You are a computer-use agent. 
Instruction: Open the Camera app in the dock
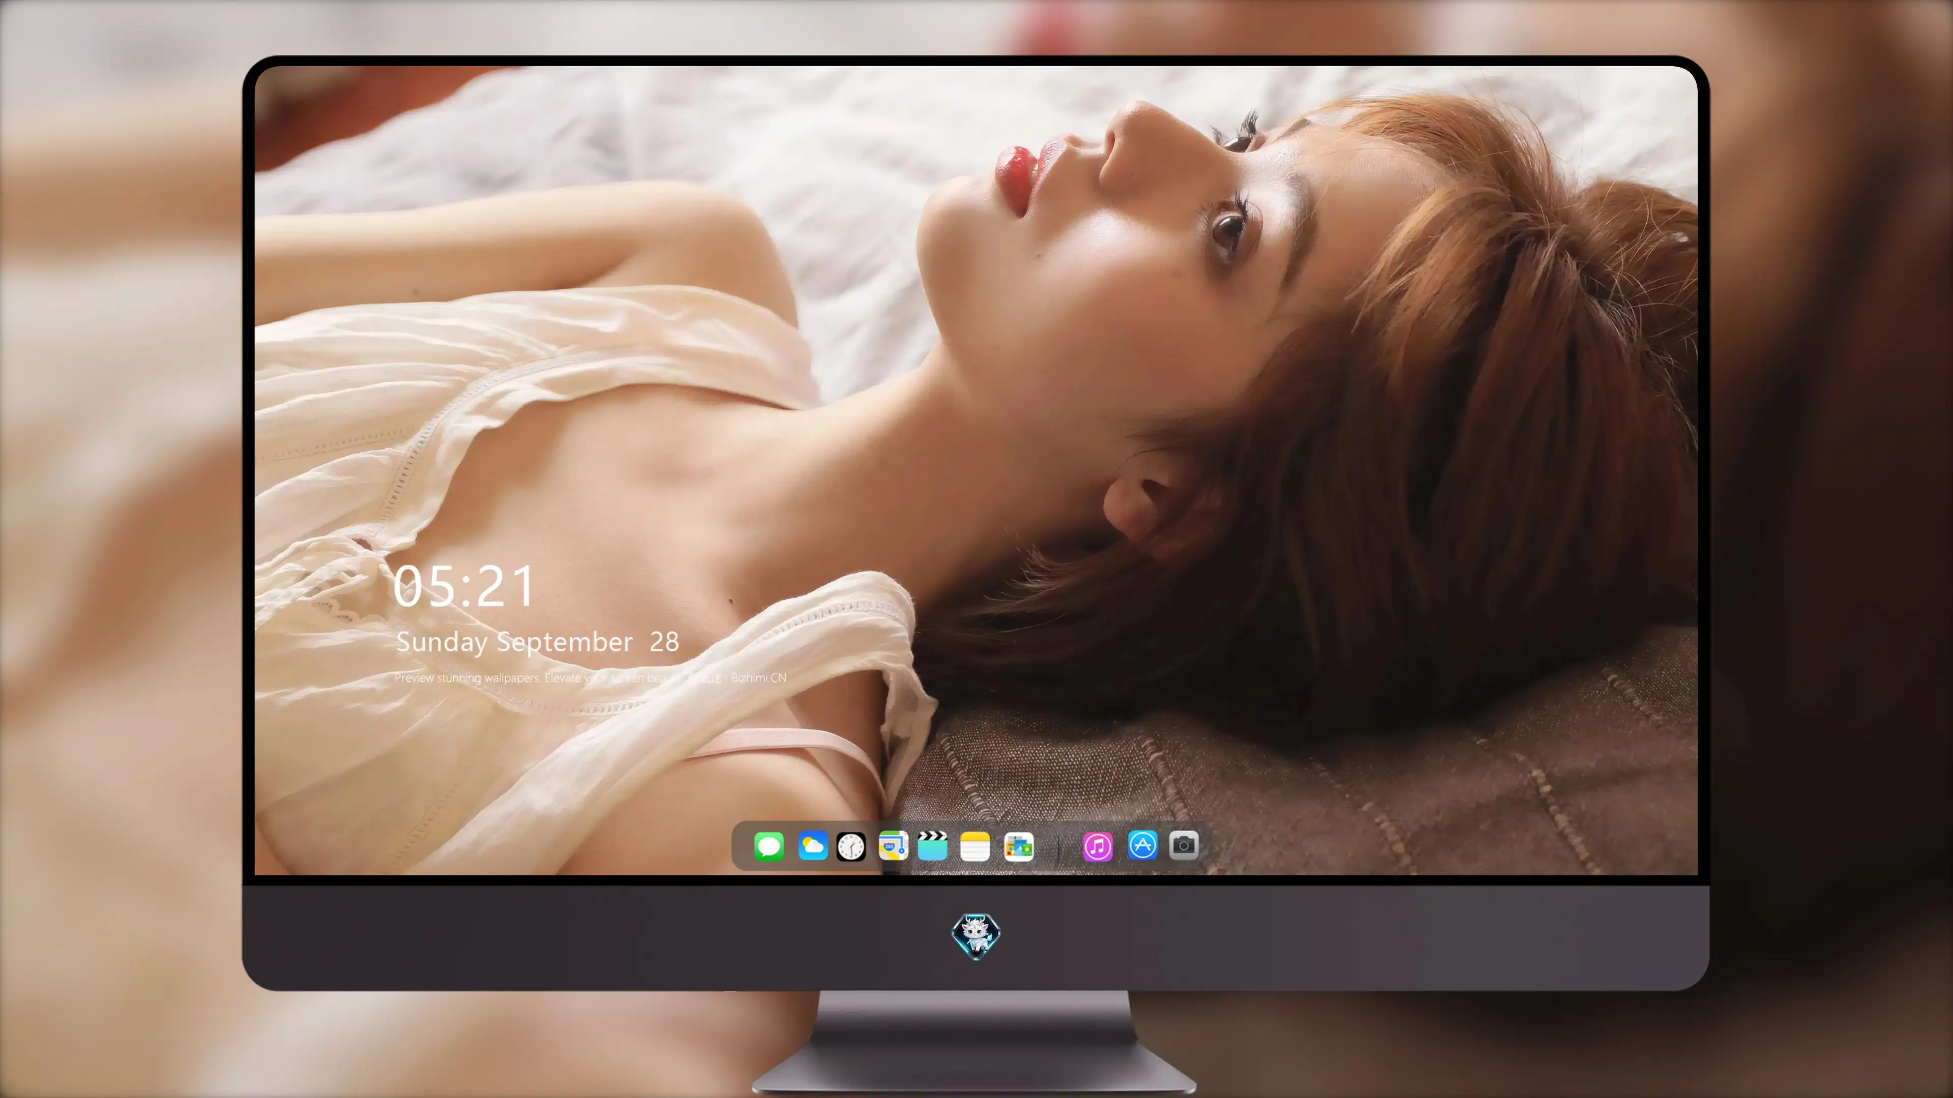tap(1183, 845)
